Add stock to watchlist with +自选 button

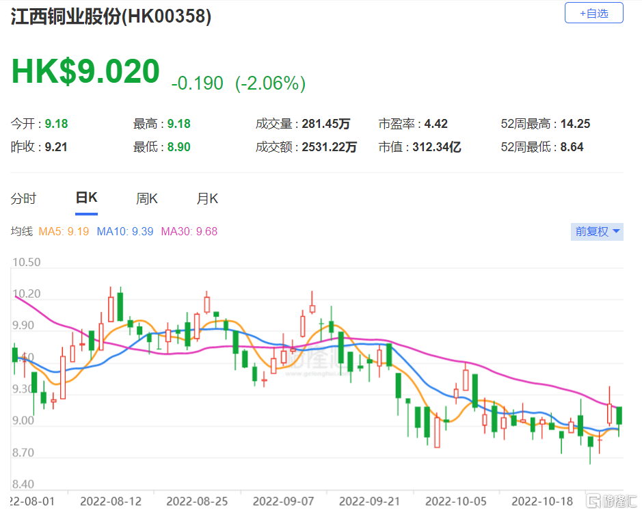point(593,13)
